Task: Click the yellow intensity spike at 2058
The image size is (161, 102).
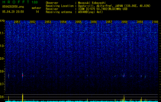Action: (124, 98)
